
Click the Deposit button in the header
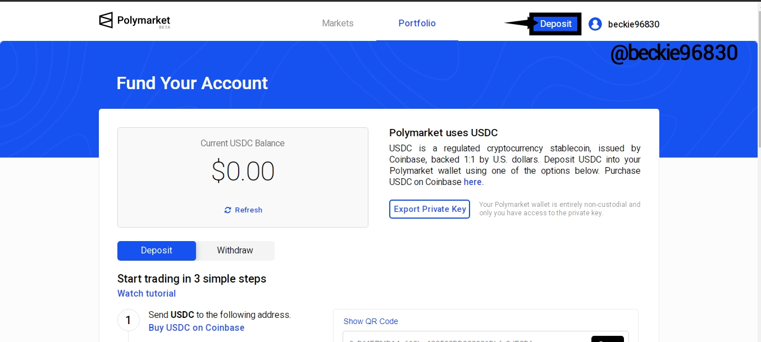click(555, 24)
